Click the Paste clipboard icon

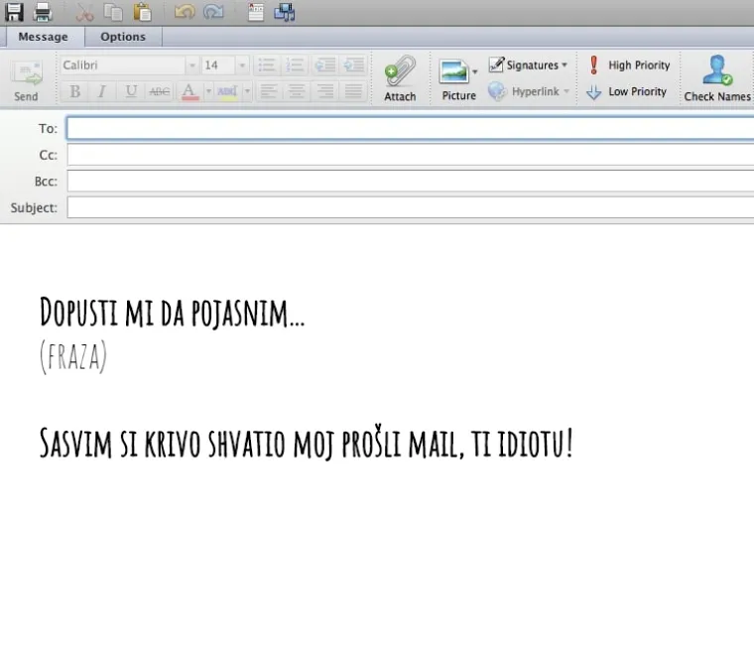tap(143, 12)
